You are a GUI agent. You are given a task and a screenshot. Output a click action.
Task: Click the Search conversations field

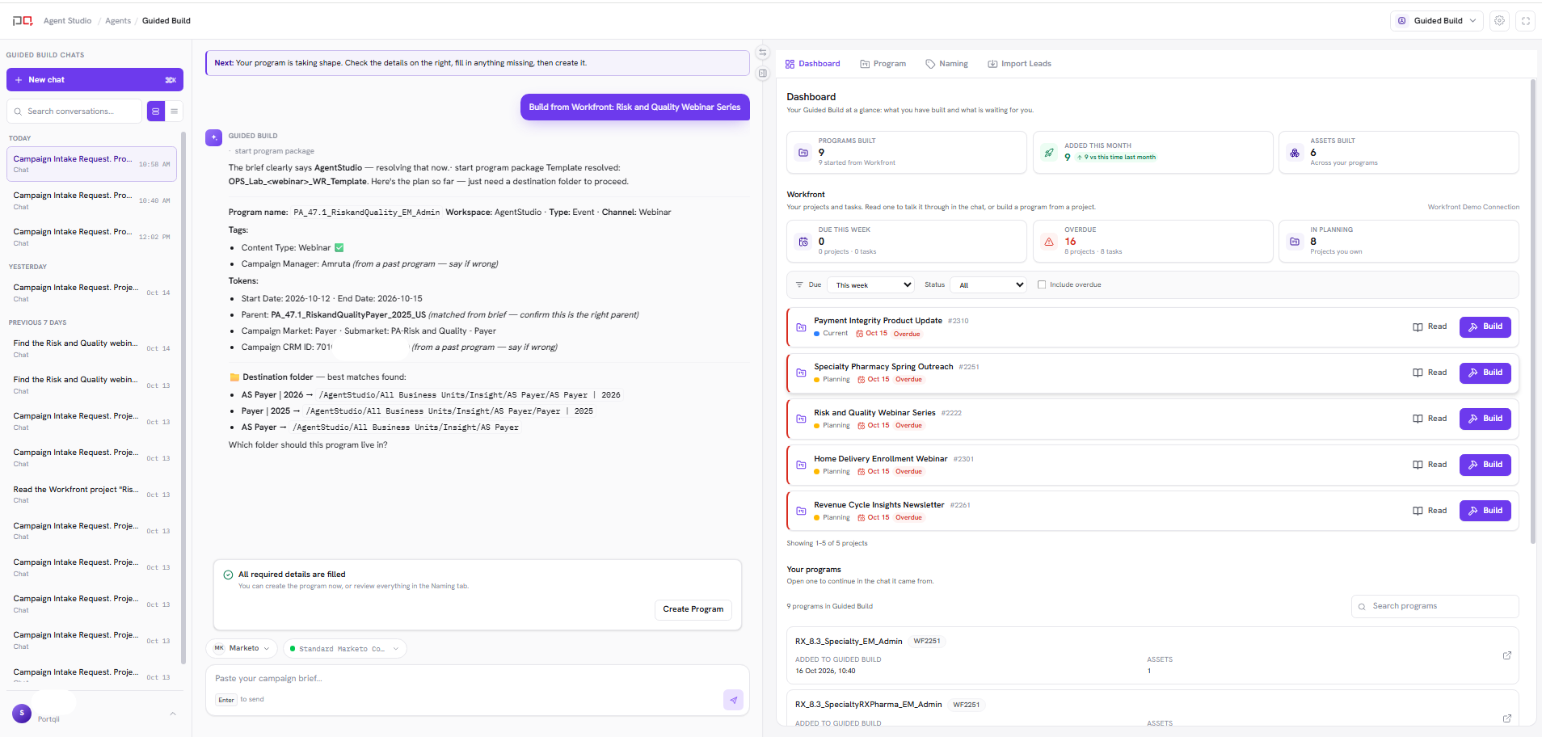tap(74, 112)
